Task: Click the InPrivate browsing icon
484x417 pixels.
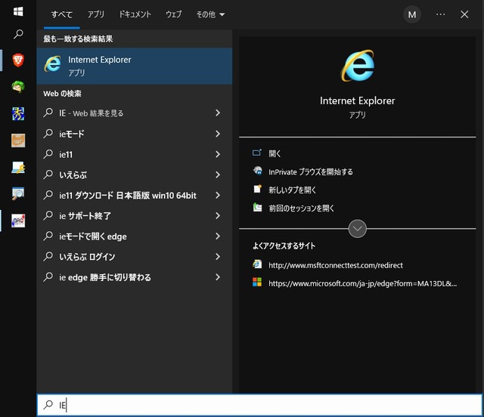Action: (257, 171)
